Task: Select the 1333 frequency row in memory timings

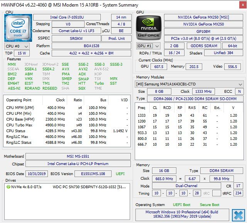Action: (x=189, y=116)
